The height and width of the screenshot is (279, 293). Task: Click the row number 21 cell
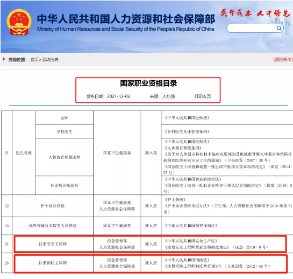pyautogui.click(x=7, y=153)
